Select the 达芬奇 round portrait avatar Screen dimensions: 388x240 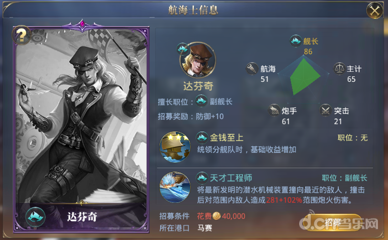coord(198,60)
